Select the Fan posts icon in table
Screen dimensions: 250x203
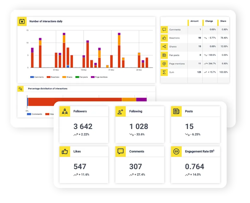(164, 55)
